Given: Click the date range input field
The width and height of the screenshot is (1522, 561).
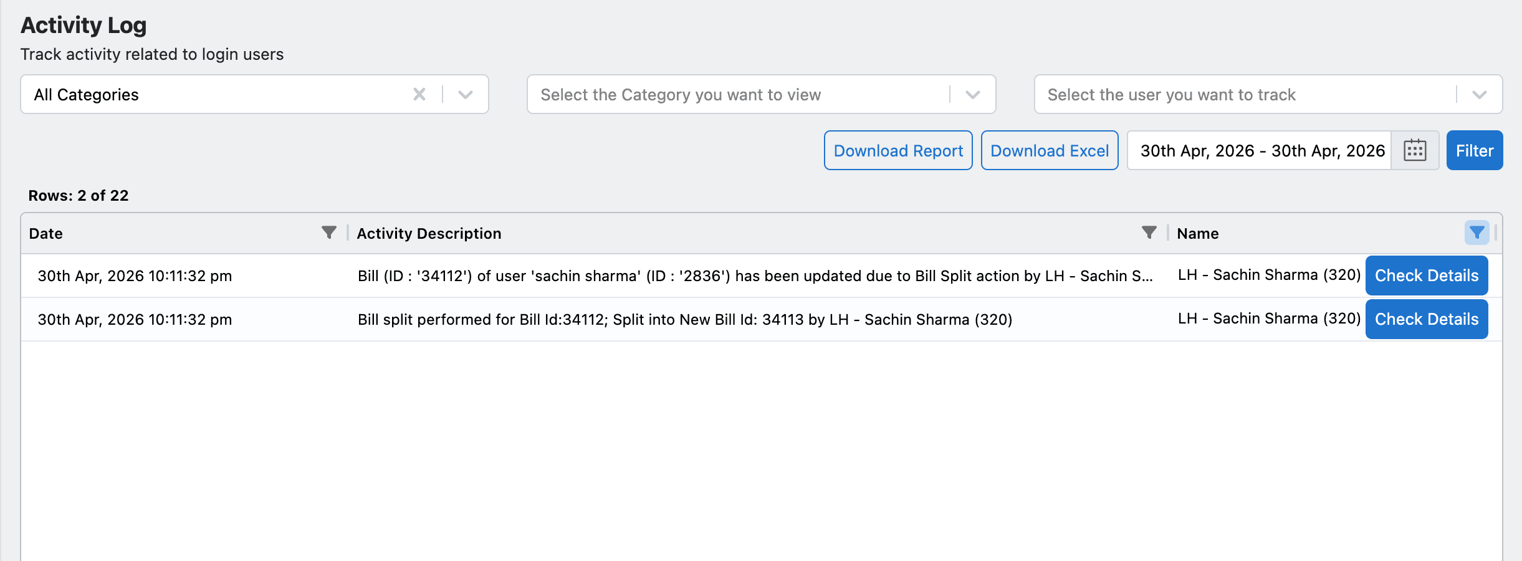Looking at the screenshot, I should [1260, 150].
